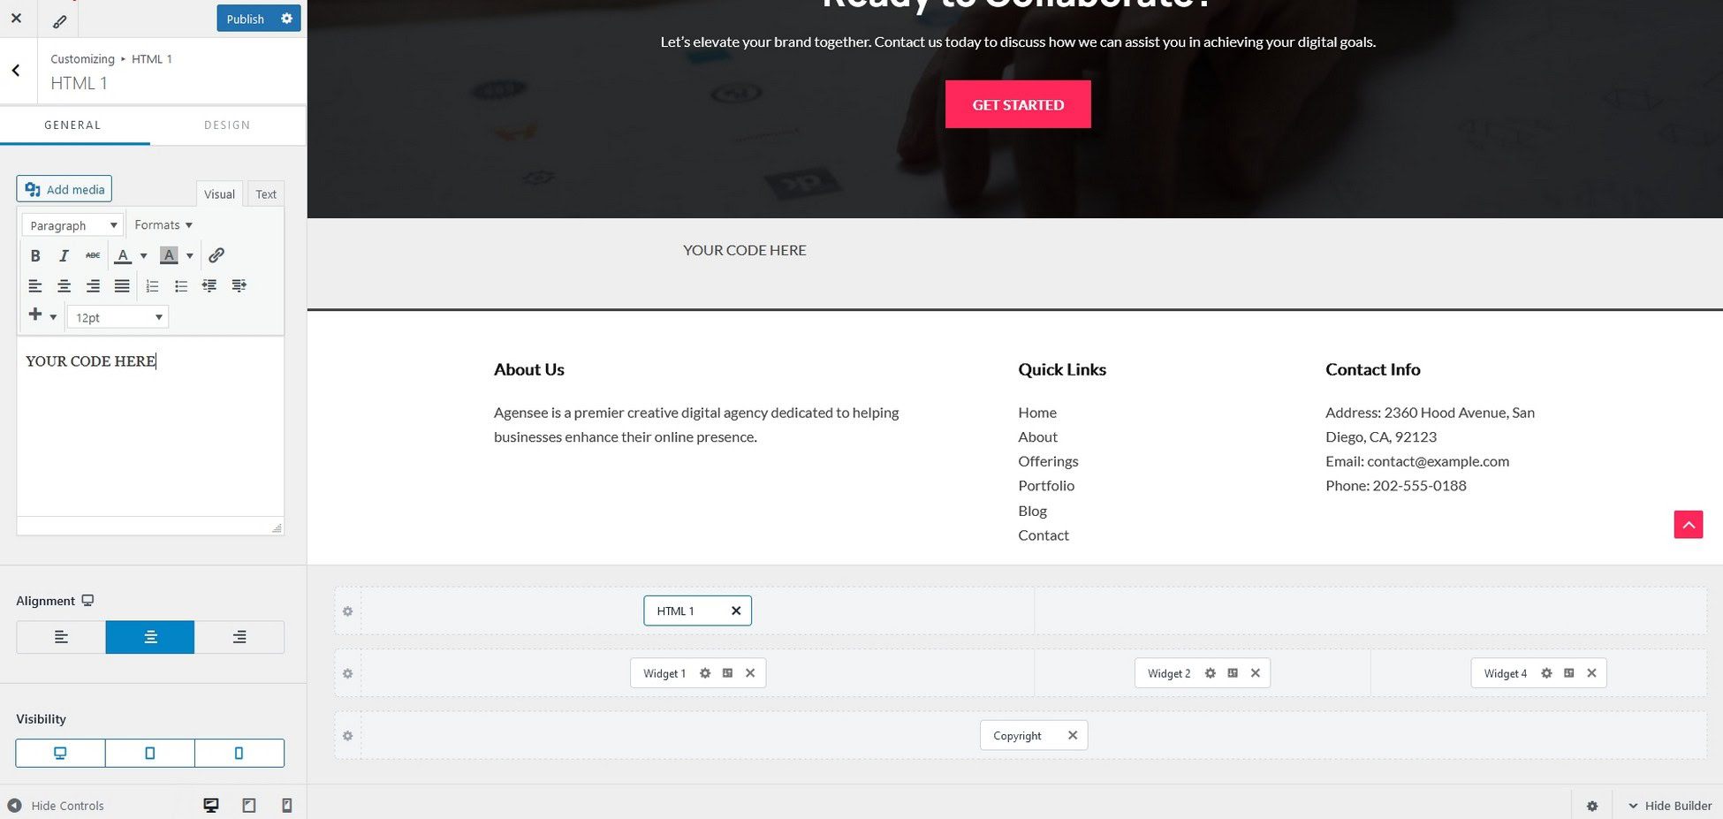Viewport: 1723px width, 819px height.
Task: Click the GET STARTED button
Action: 1018,104
